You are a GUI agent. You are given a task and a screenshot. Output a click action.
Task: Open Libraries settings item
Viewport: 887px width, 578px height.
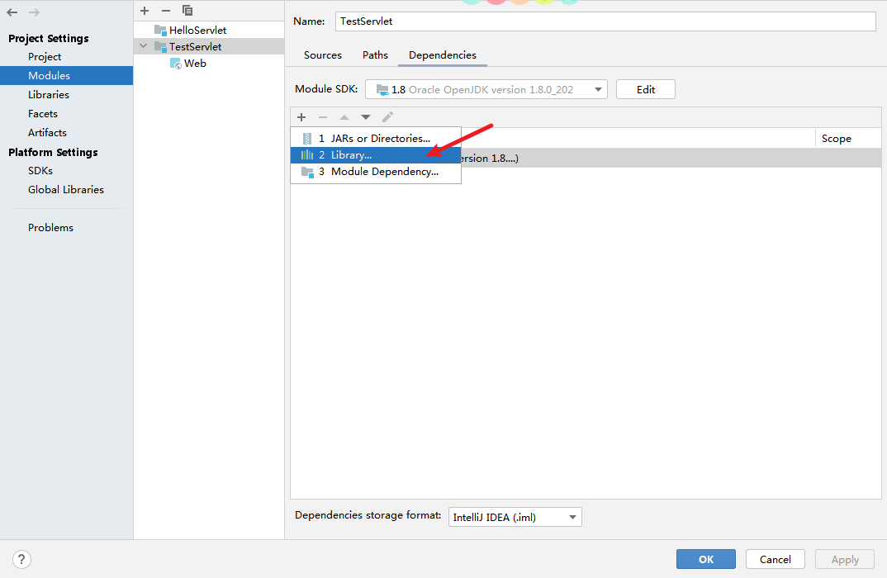pos(66,94)
